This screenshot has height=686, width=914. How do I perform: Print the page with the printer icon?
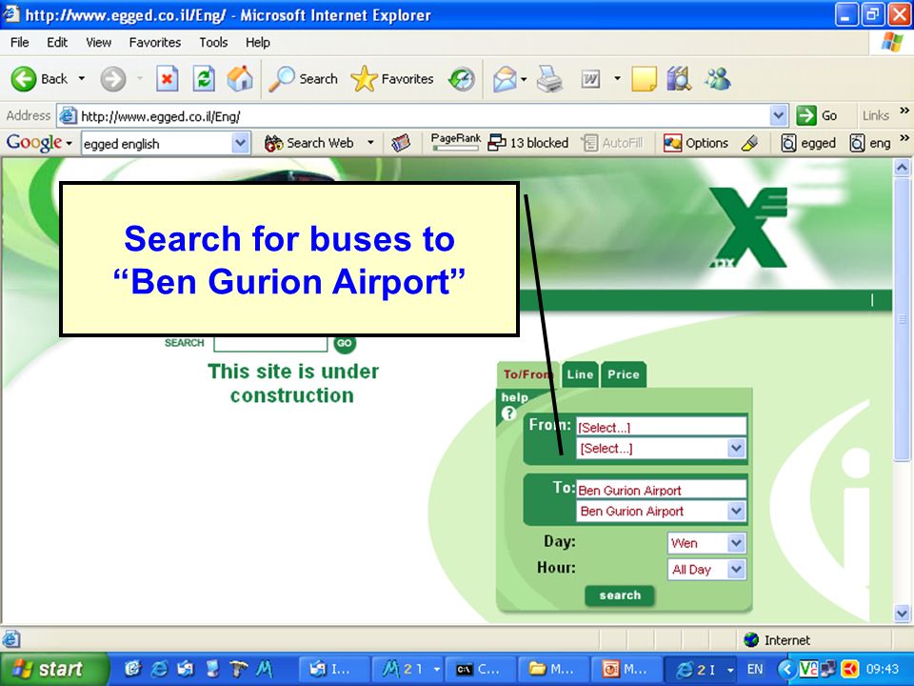[549, 79]
